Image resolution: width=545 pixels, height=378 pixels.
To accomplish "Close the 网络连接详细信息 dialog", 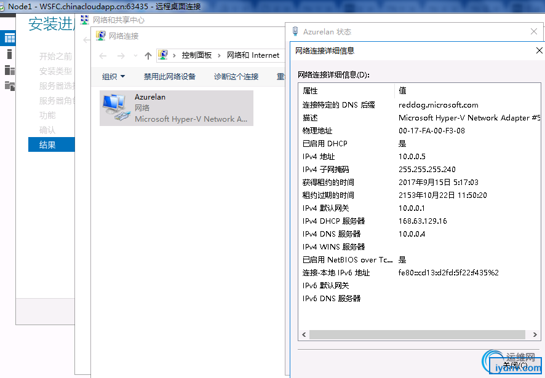I will [x=539, y=50].
